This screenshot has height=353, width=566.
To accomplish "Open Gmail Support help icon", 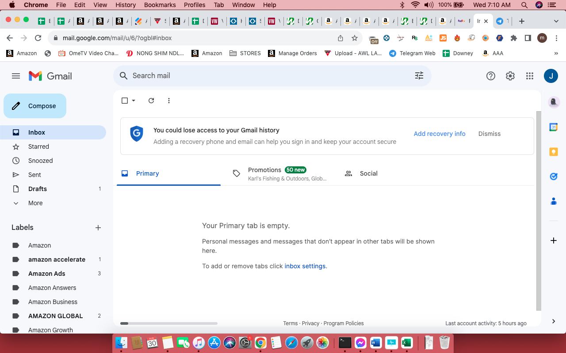I will [x=490, y=76].
